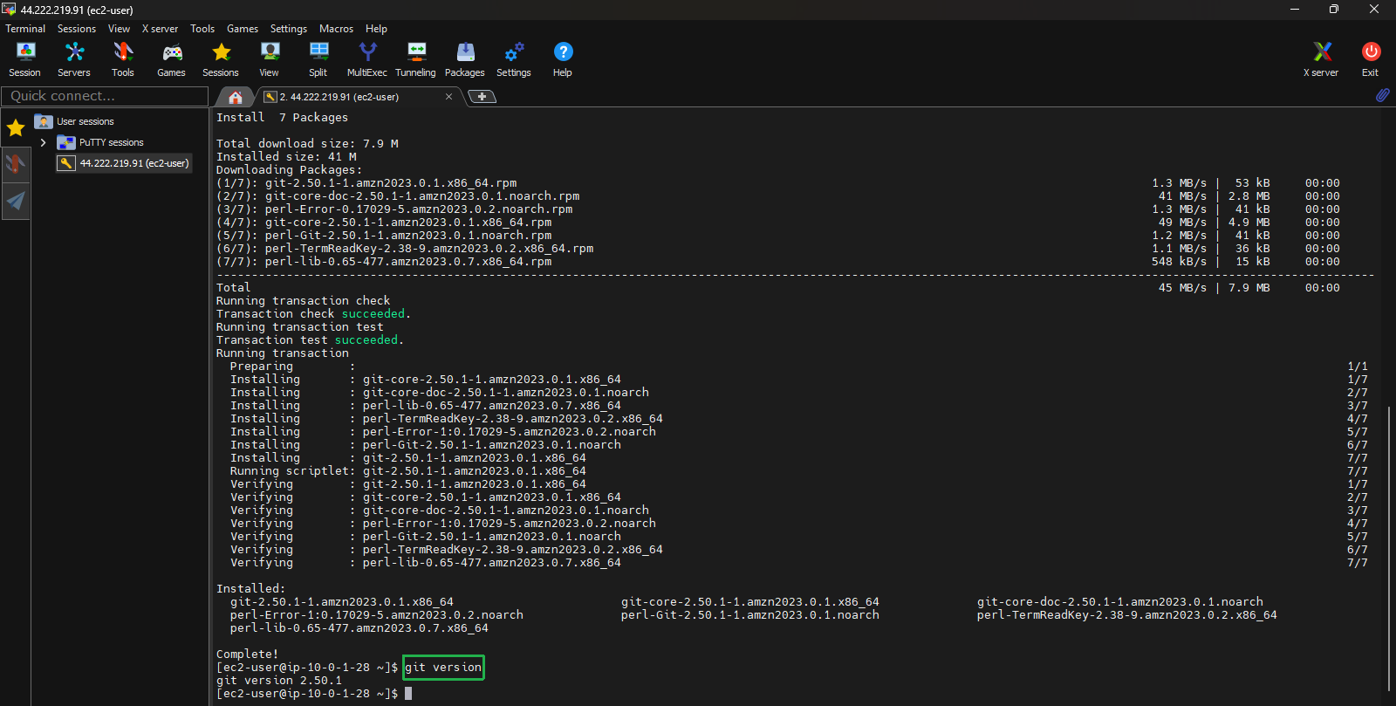Open the Games menu in menu bar
The image size is (1396, 706).
(243, 29)
